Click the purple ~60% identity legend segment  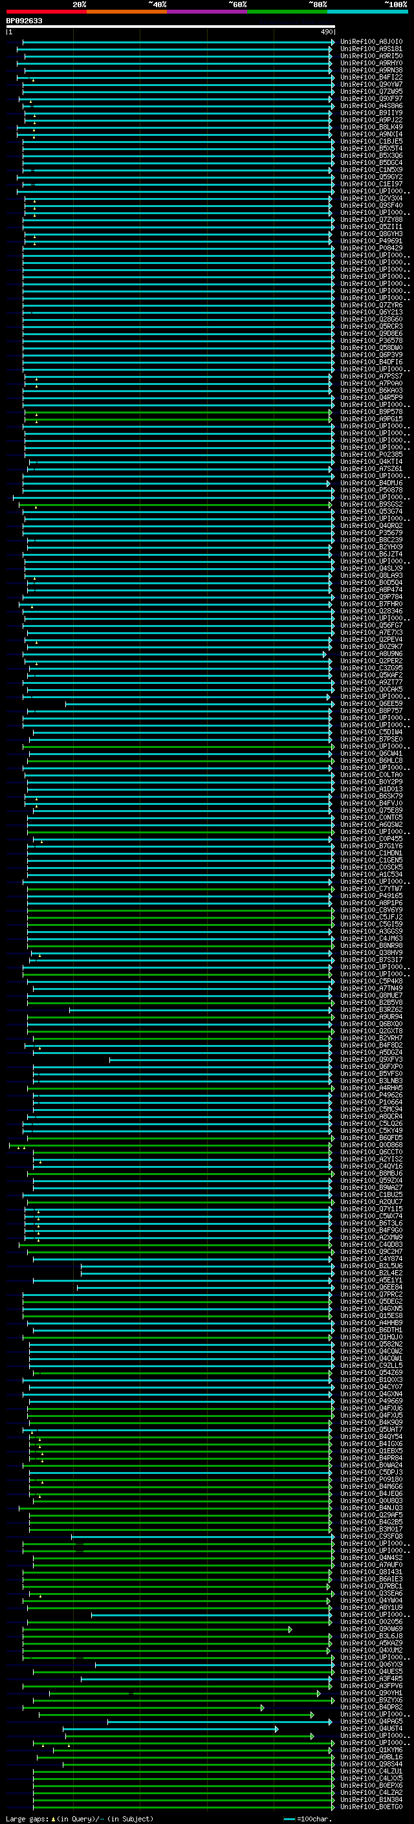pyautogui.click(x=208, y=12)
